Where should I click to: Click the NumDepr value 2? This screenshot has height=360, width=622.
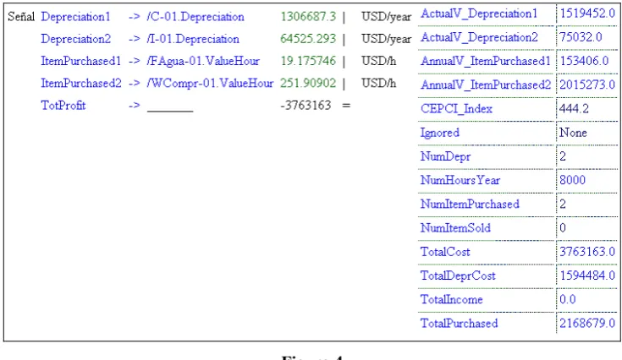563,156
